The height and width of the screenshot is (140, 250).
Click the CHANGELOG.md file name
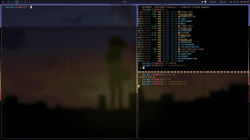[188, 17]
